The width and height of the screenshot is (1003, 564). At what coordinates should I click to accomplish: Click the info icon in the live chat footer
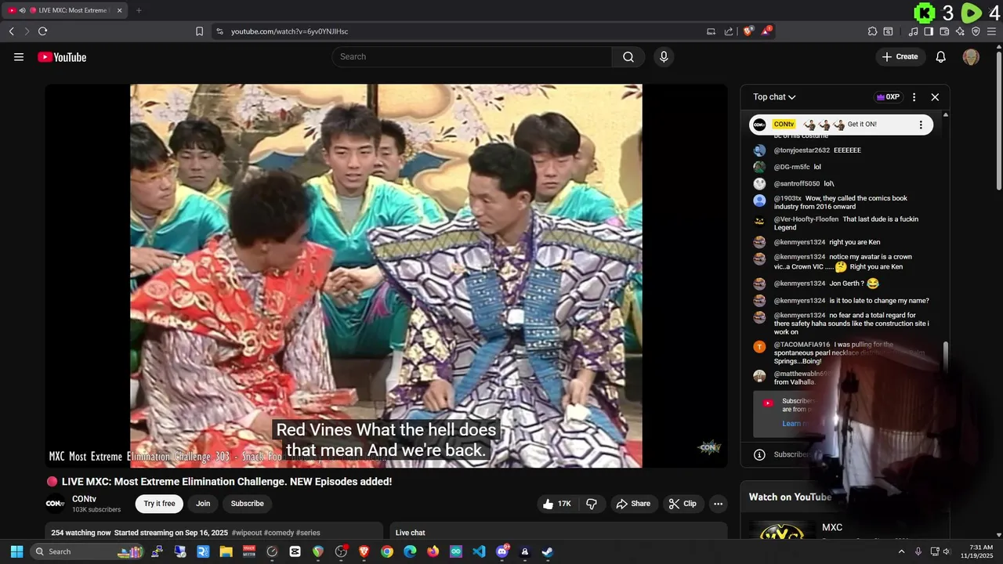[759, 454]
